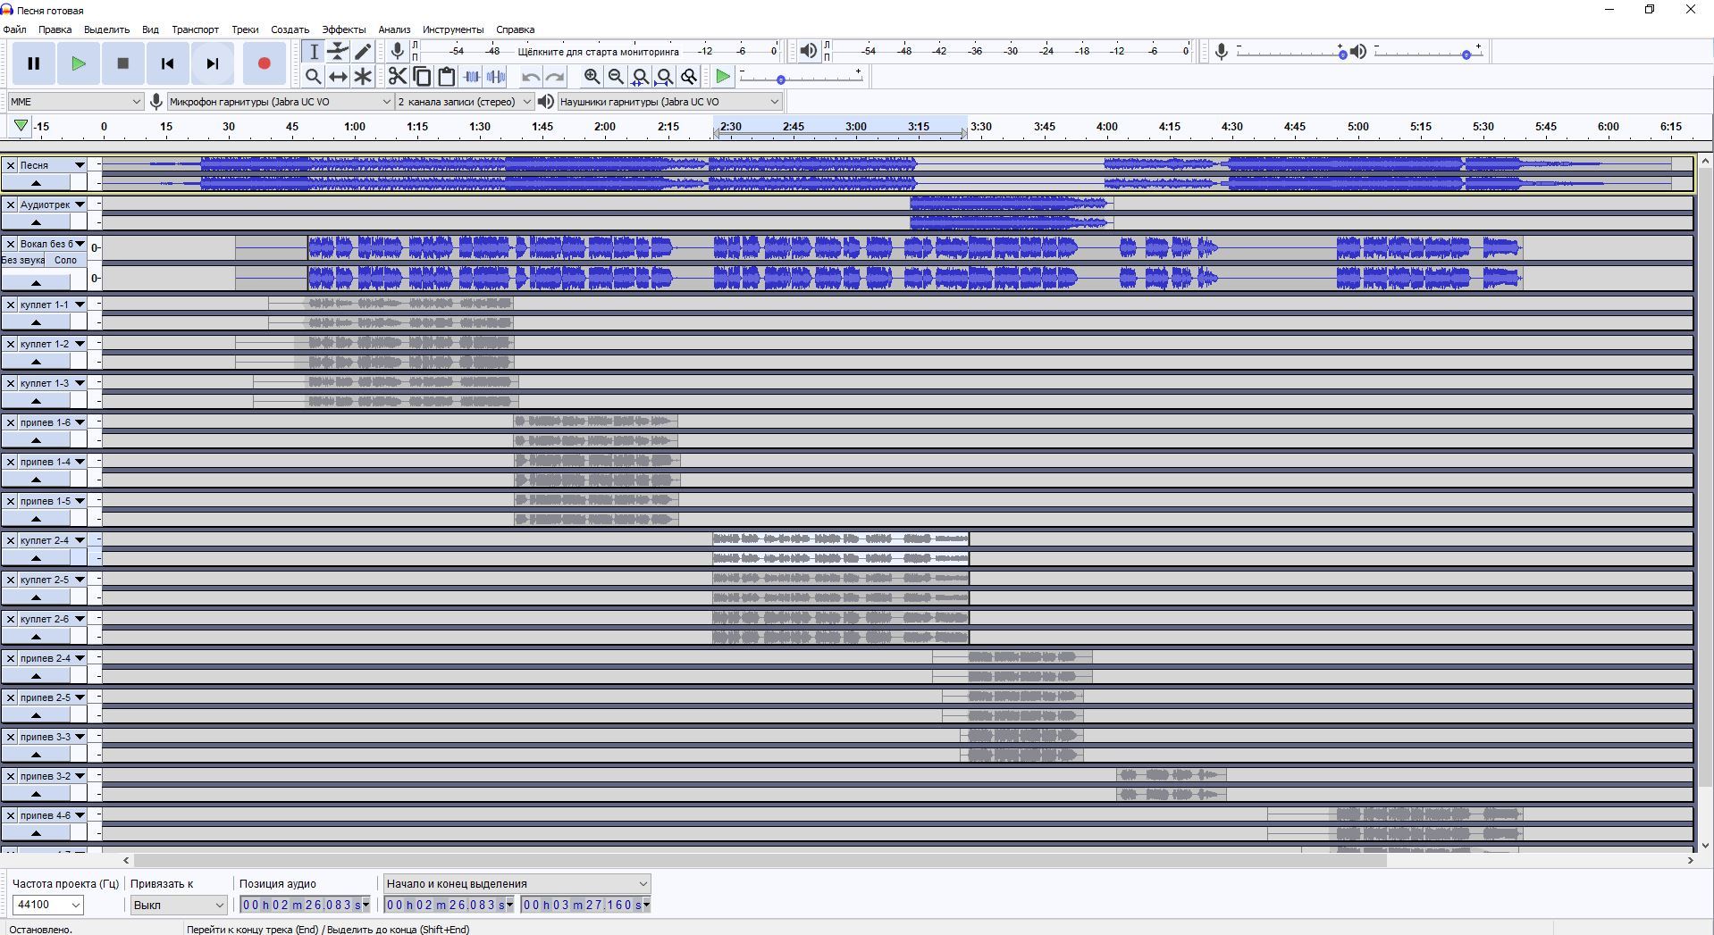Skip to start of the project
Viewport: 1714px width, 935px height.
point(167,63)
